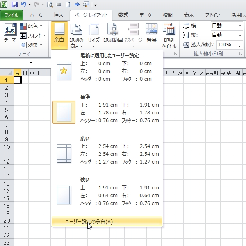The image size is (246, 246).
Task: Open the 印刷の向き orientation menu
Action: pos(76,35)
